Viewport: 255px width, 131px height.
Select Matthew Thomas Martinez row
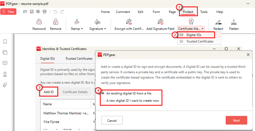click(x=68, y=113)
